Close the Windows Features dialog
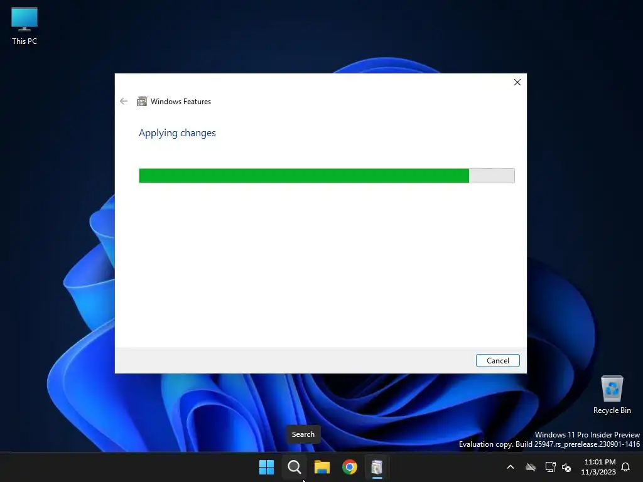 pyautogui.click(x=517, y=82)
